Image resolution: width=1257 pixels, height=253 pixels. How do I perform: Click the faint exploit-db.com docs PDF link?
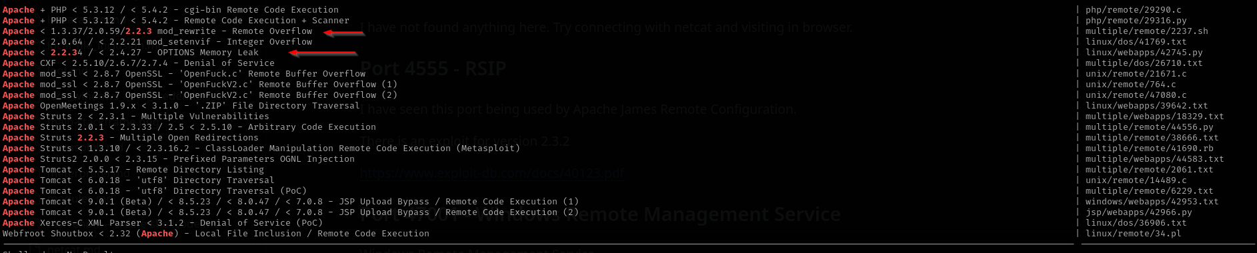coord(492,174)
